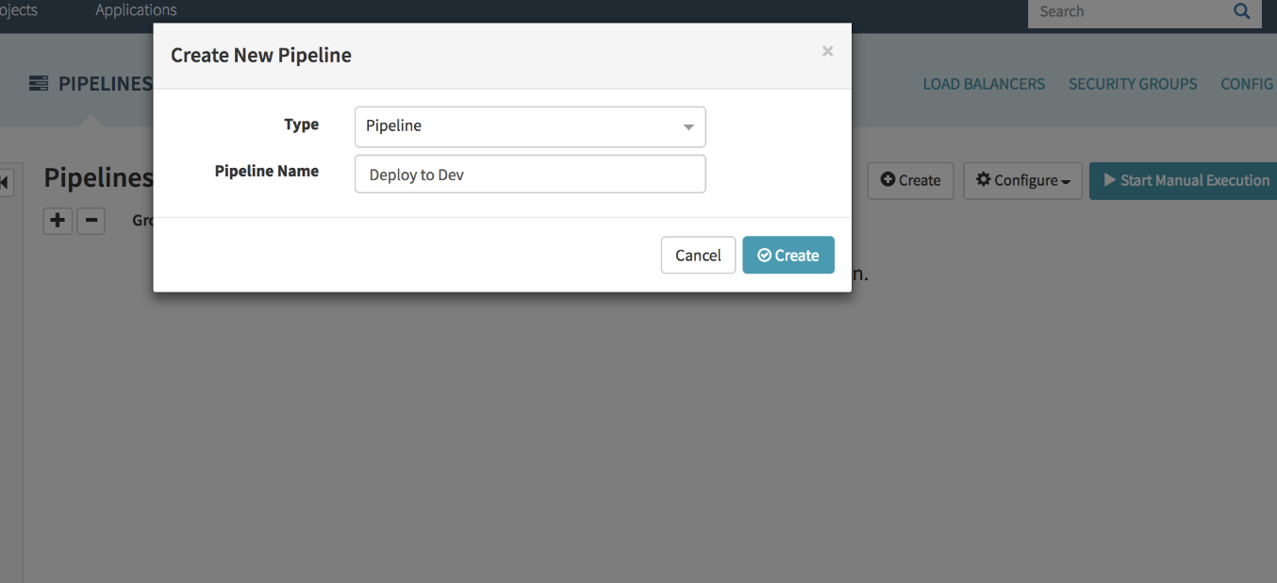Open the Type select showing Pipeline

point(528,126)
